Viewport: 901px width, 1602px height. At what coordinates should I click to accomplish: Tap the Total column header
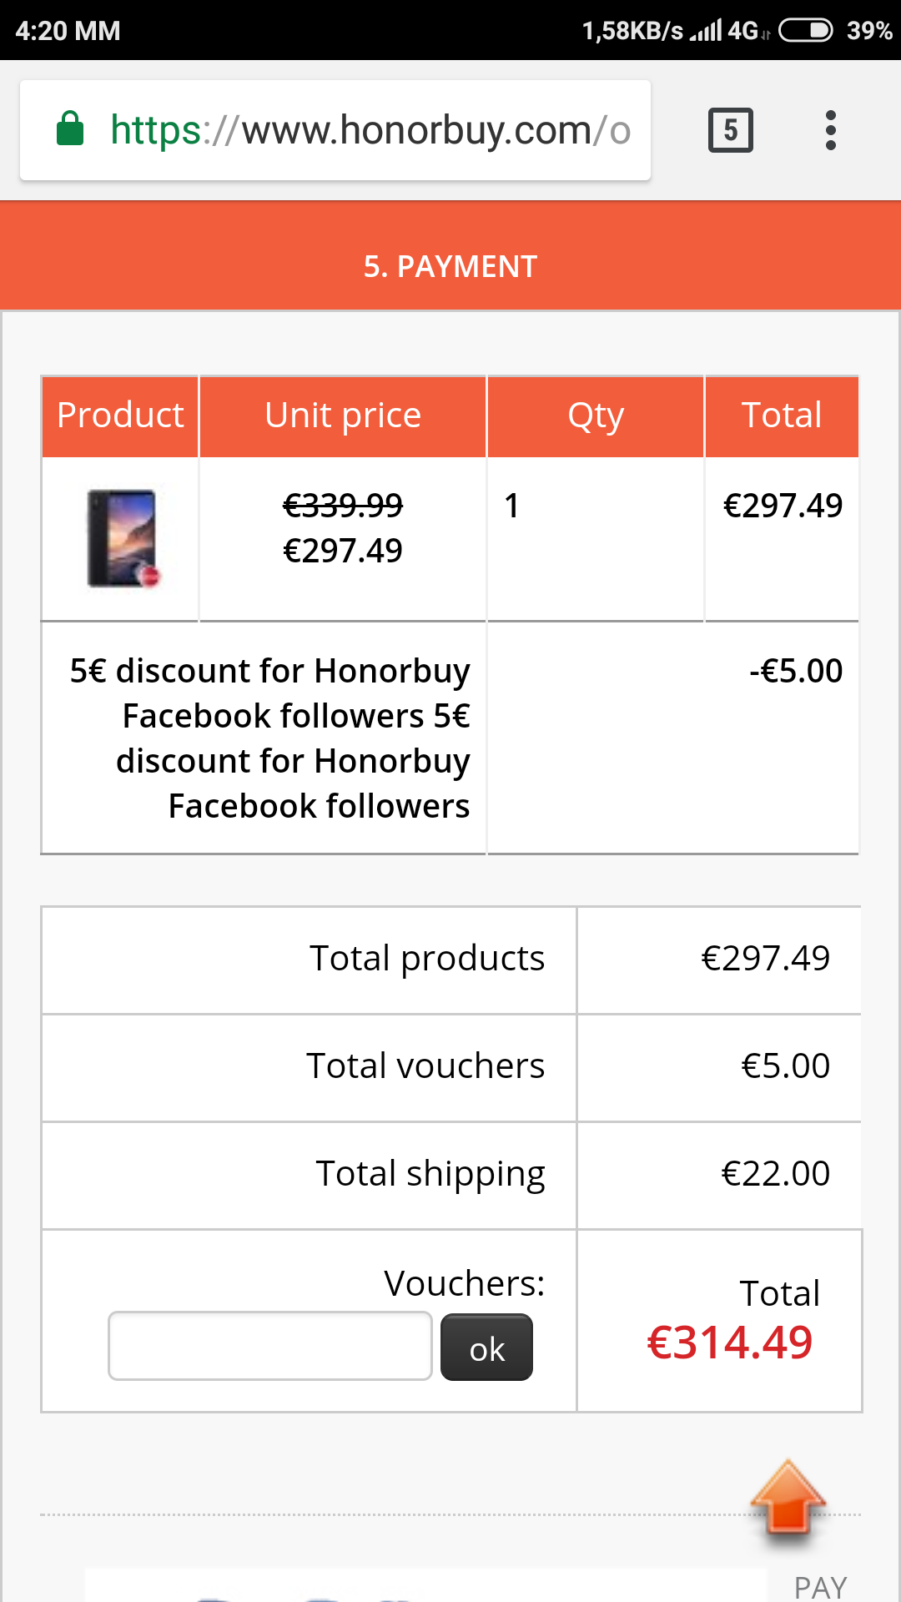(x=782, y=416)
